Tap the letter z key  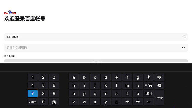pos(116,102)
